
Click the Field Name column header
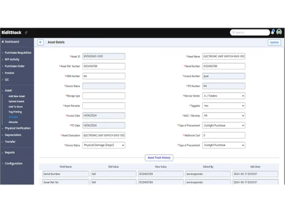[66, 167]
